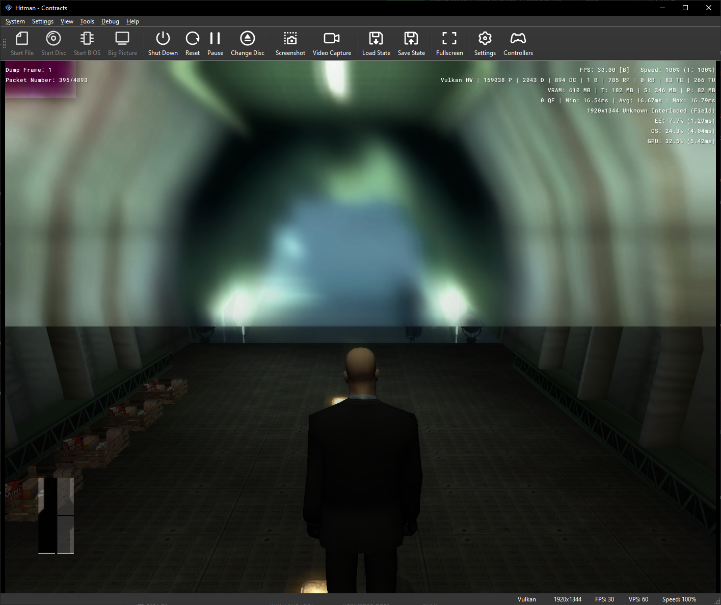721x605 pixels.
Task: Click the PCSX2 icon in title bar
Action: [x=8, y=8]
